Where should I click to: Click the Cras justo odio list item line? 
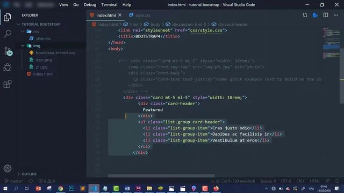[203, 128]
